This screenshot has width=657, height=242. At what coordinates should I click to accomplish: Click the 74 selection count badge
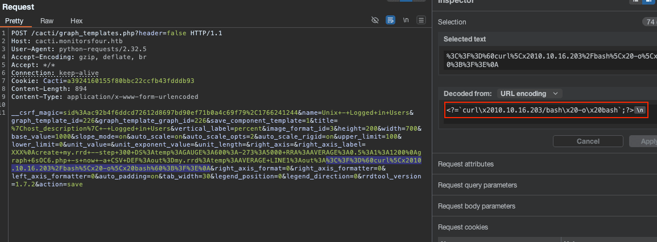[x=650, y=22]
